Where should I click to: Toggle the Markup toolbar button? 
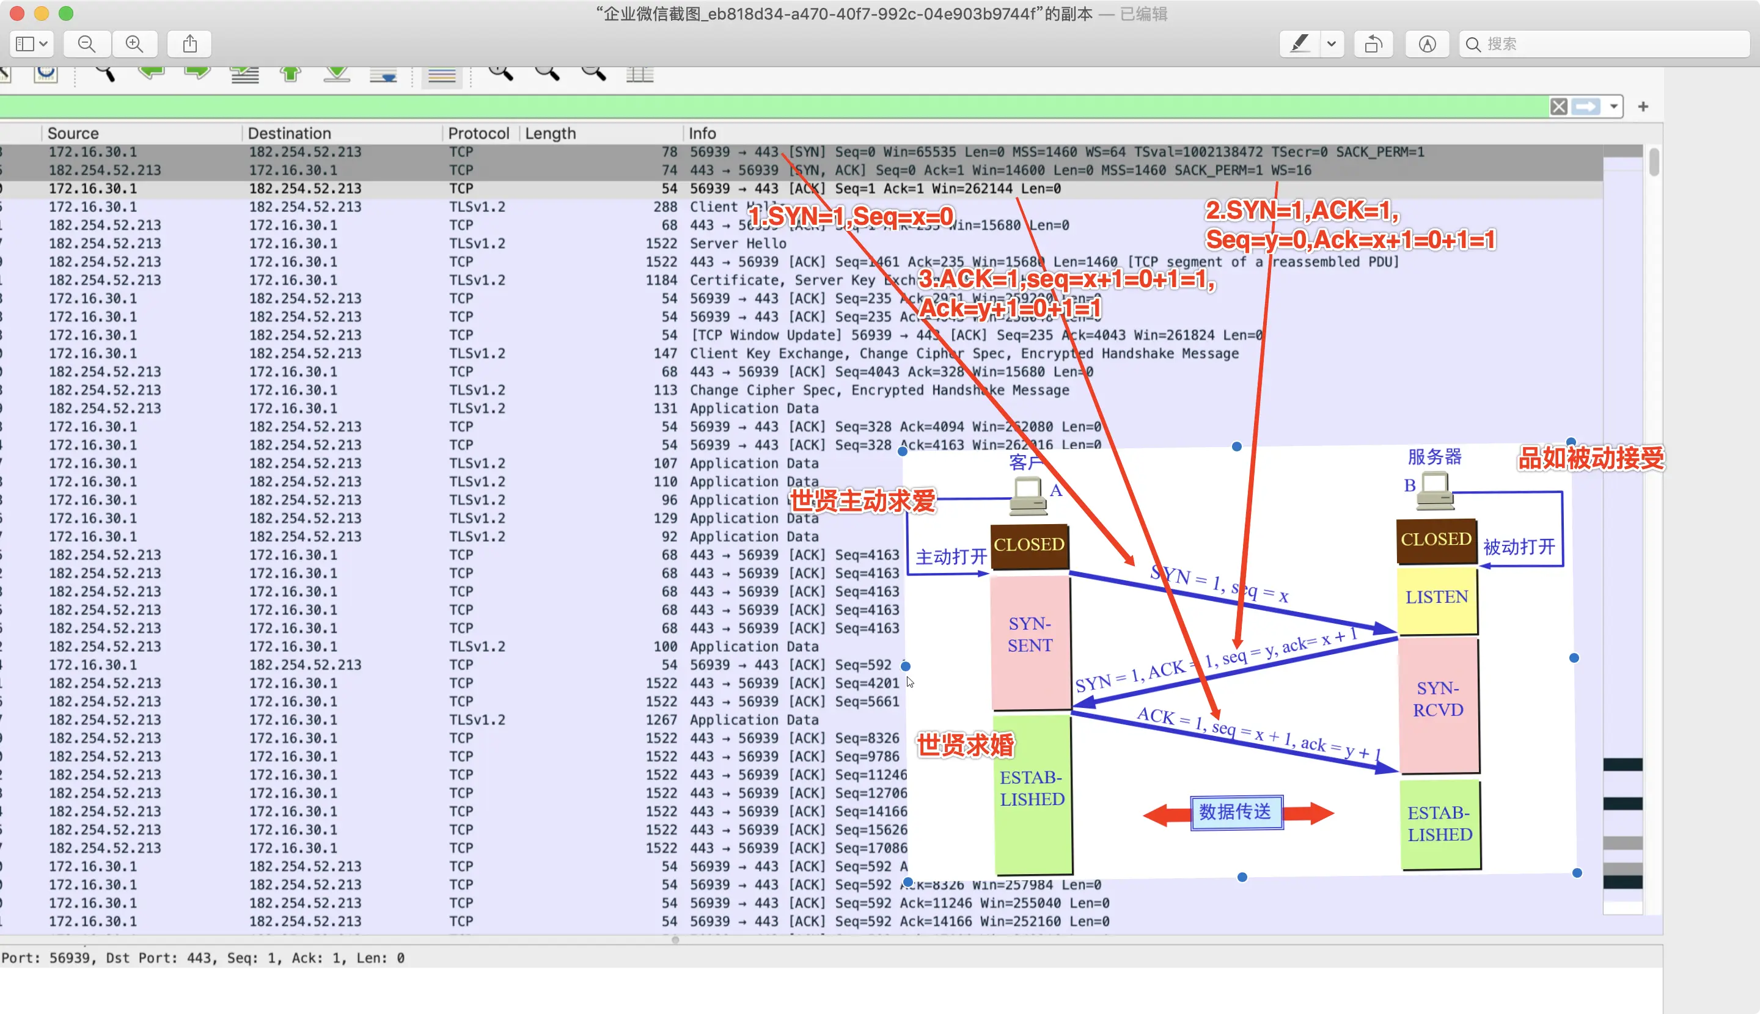click(x=1426, y=44)
